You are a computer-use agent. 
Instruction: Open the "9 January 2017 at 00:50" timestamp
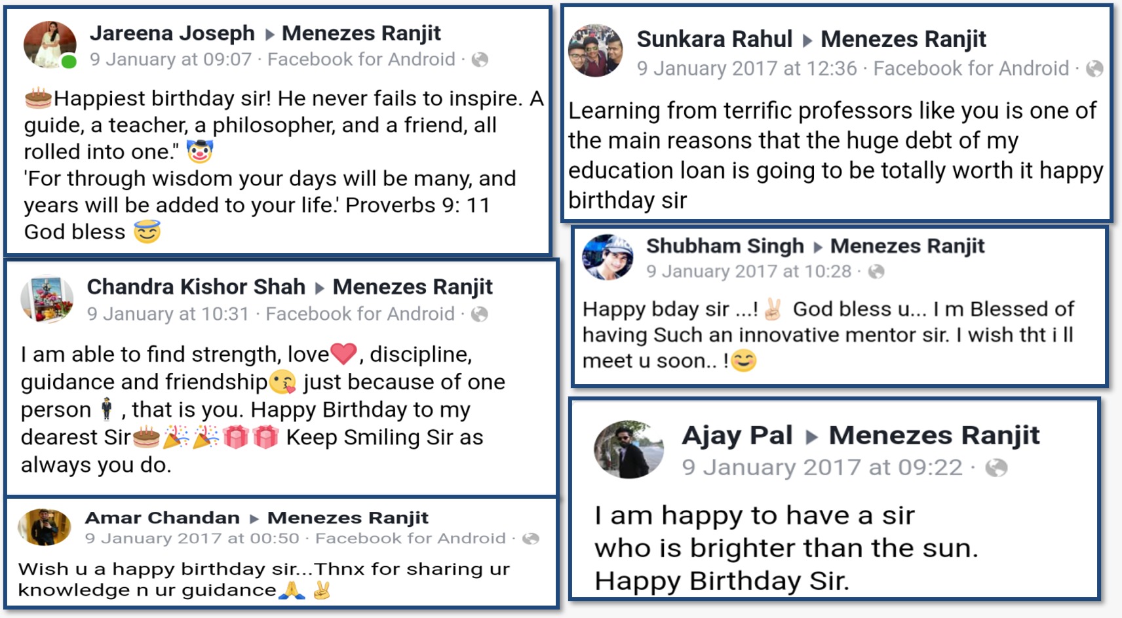click(x=191, y=539)
